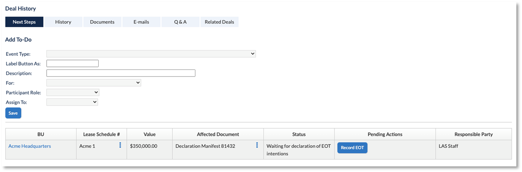Open kebab menu beside Declaration Manifest 81432
This screenshot has width=522, height=172.
click(257, 145)
